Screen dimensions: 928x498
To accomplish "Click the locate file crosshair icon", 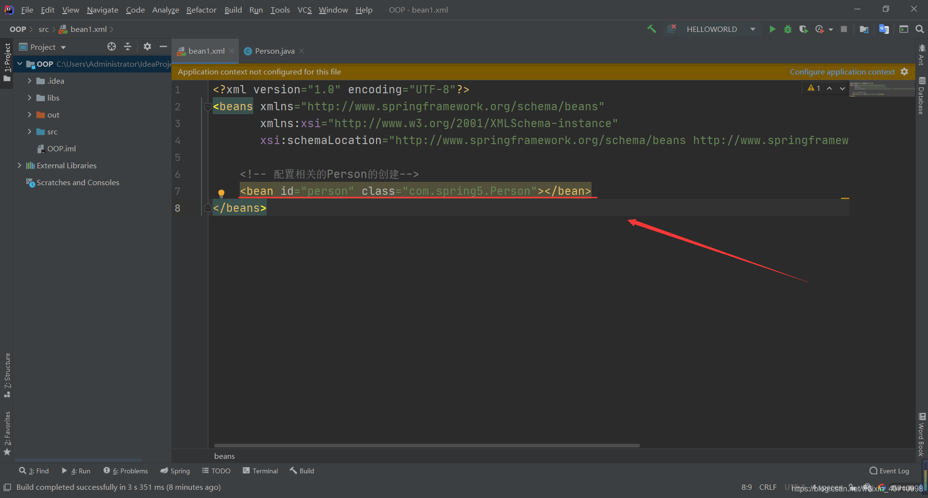I will (112, 46).
